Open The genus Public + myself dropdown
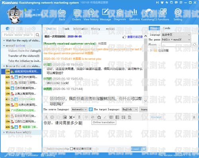This screenshot has height=158, width=199. coord(176,39)
